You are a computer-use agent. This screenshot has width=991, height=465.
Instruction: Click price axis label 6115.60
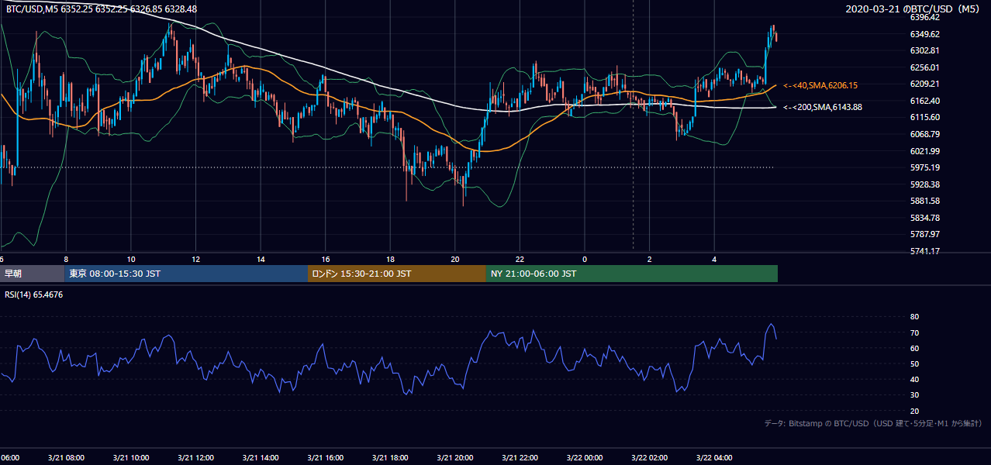click(x=925, y=117)
